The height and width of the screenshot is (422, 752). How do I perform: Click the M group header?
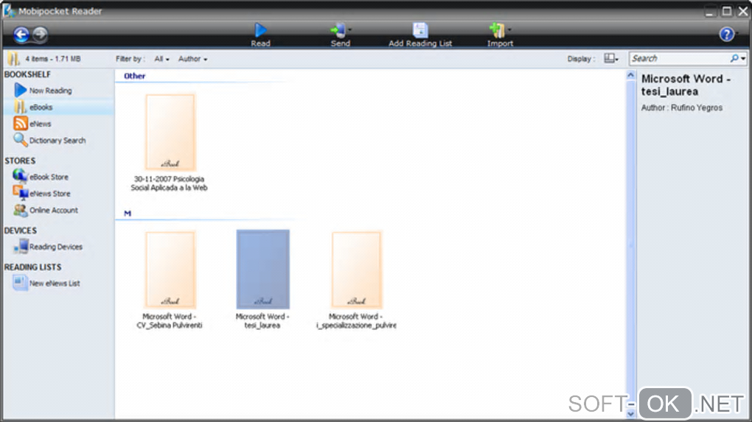pos(128,213)
